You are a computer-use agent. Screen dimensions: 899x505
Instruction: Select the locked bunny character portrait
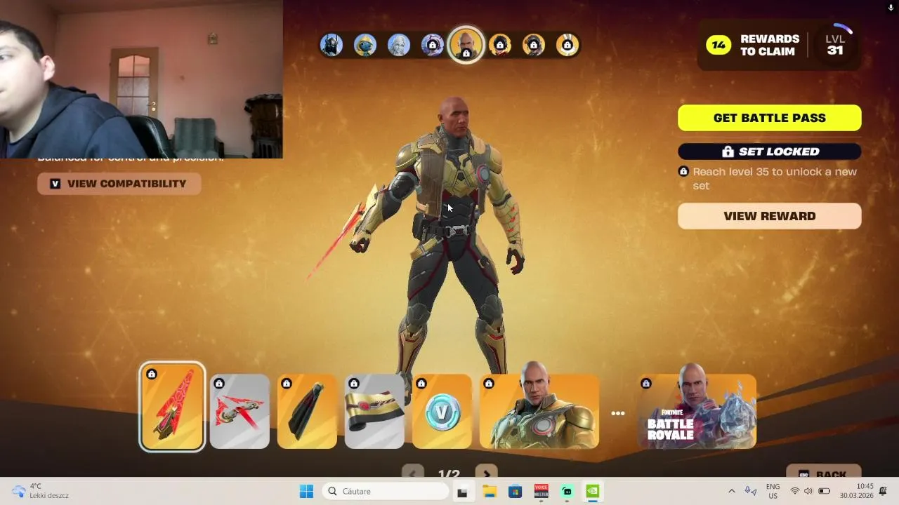coord(567,45)
